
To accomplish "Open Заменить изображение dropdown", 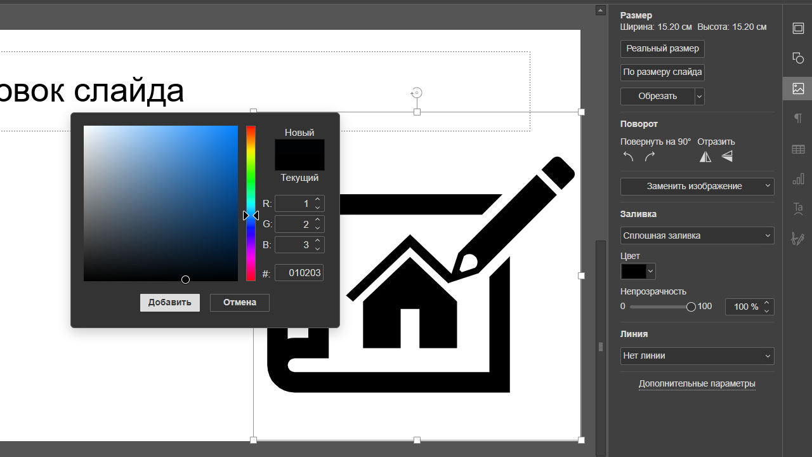I will coord(697,187).
